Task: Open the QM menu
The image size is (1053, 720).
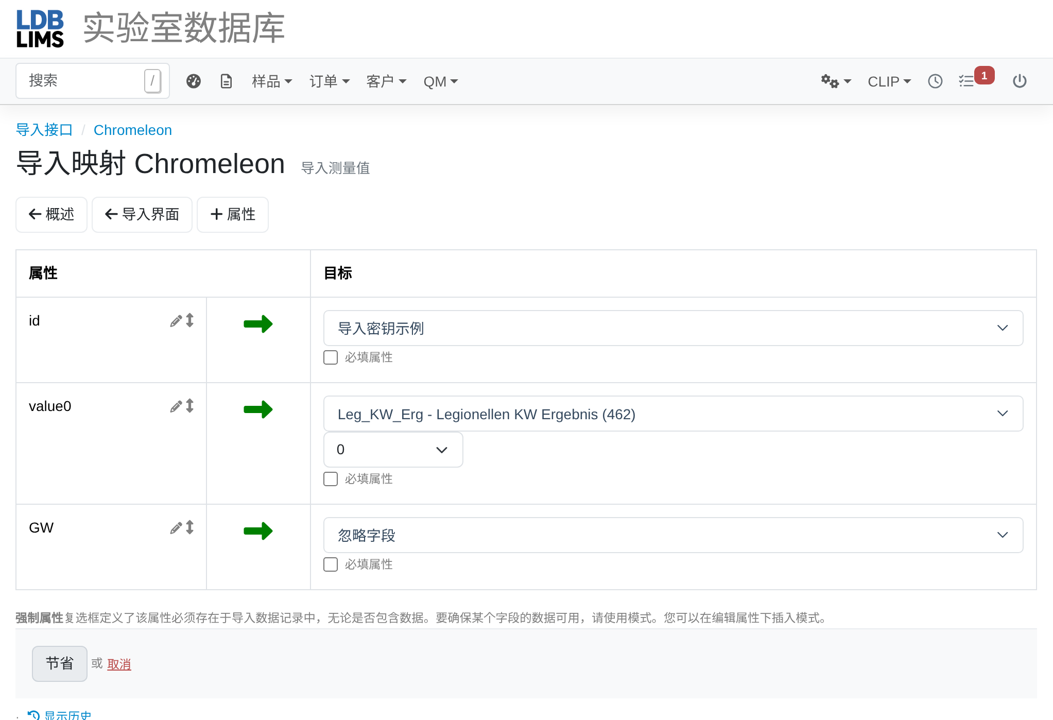Action: [x=441, y=81]
